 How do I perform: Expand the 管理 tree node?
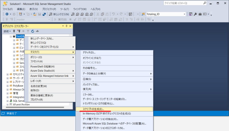click(7, 93)
